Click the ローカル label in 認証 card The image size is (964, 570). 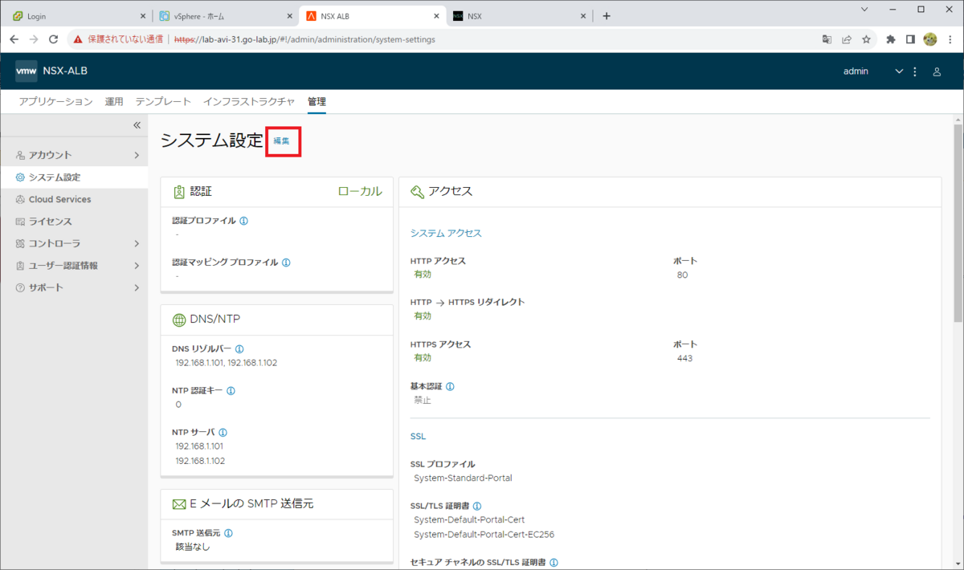click(360, 191)
